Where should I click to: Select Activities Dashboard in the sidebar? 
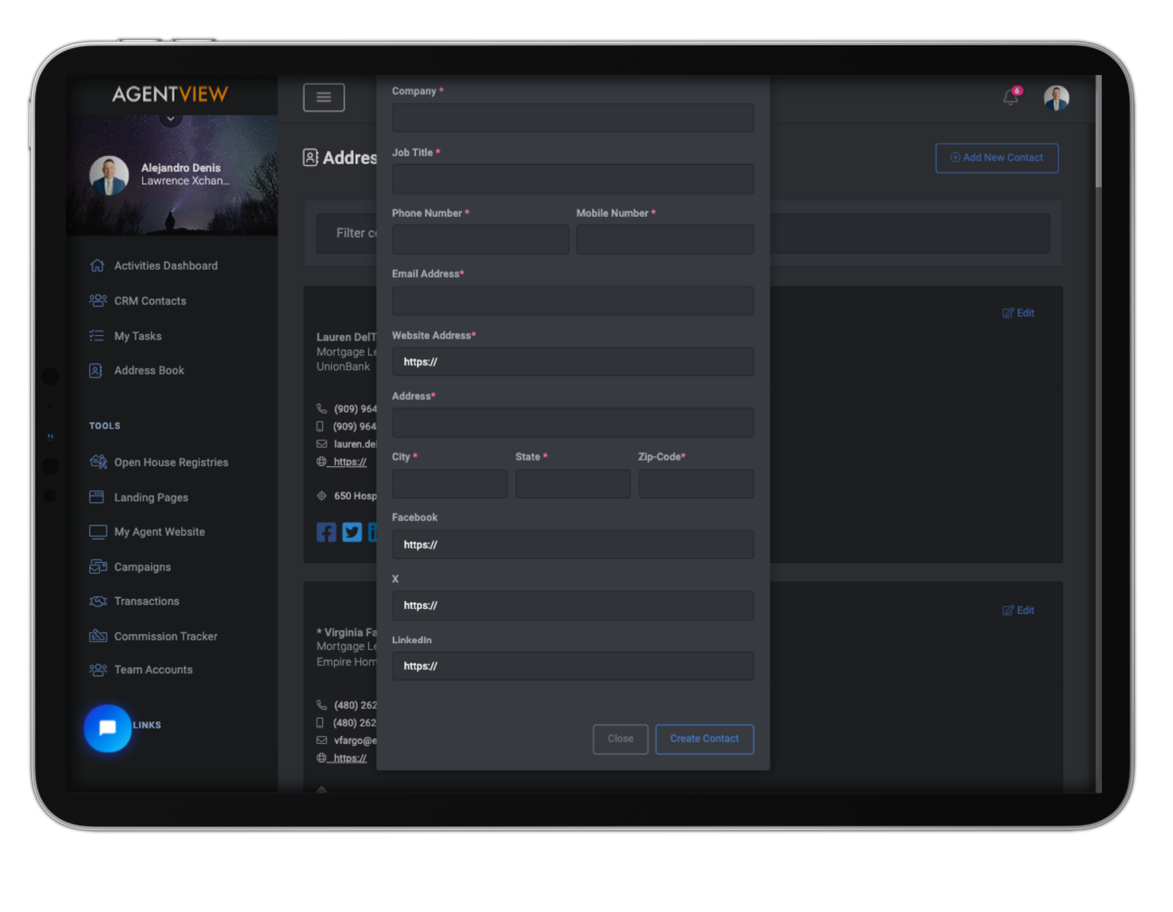coord(97,265)
